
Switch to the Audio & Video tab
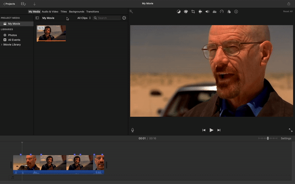point(50,12)
